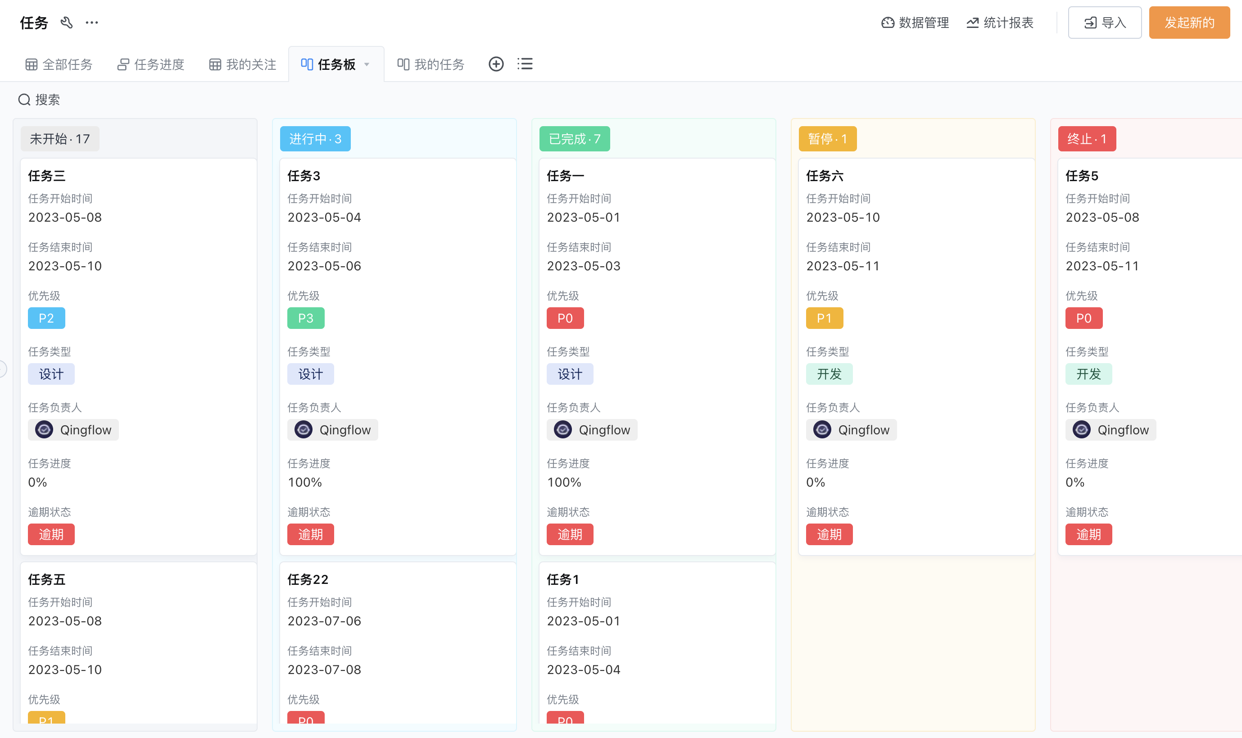
Task: Click the 终止 · 1 column header
Action: [x=1087, y=139]
